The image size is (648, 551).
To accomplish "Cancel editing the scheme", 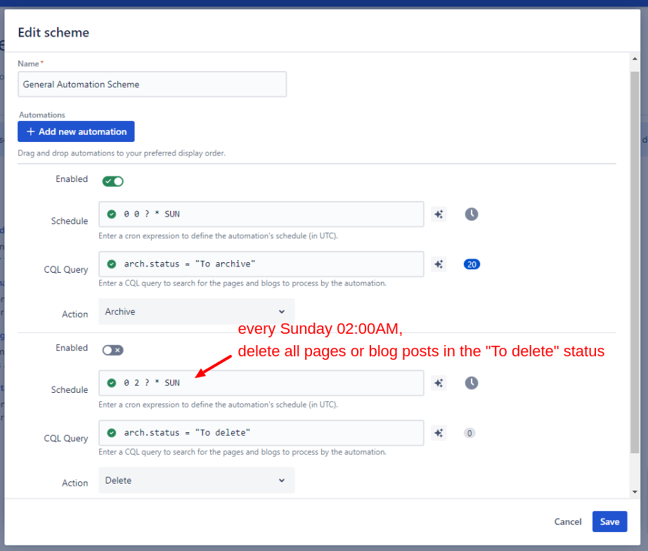I will point(567,521).
